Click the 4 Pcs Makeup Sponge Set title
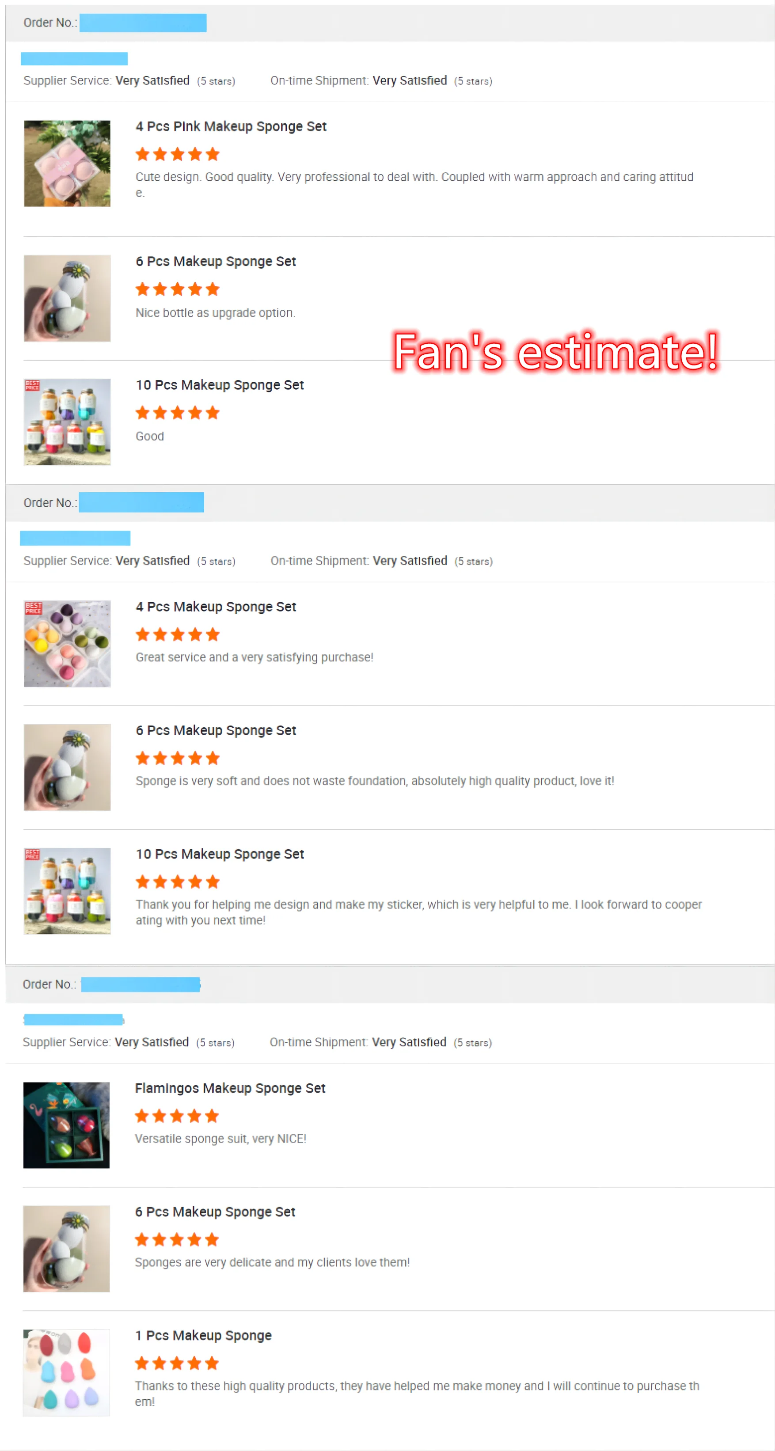 [216, 607]
